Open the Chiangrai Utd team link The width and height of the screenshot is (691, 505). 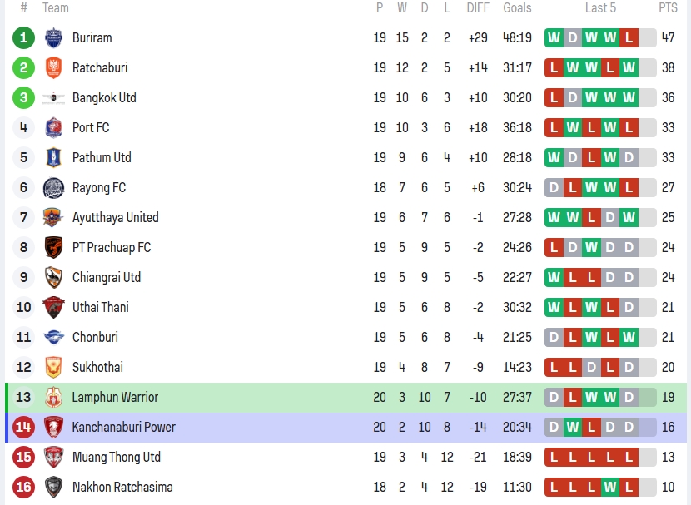[x=106, y=277]
